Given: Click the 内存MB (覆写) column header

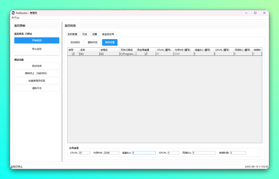Looking at the screenshot, I should [184, 50].
